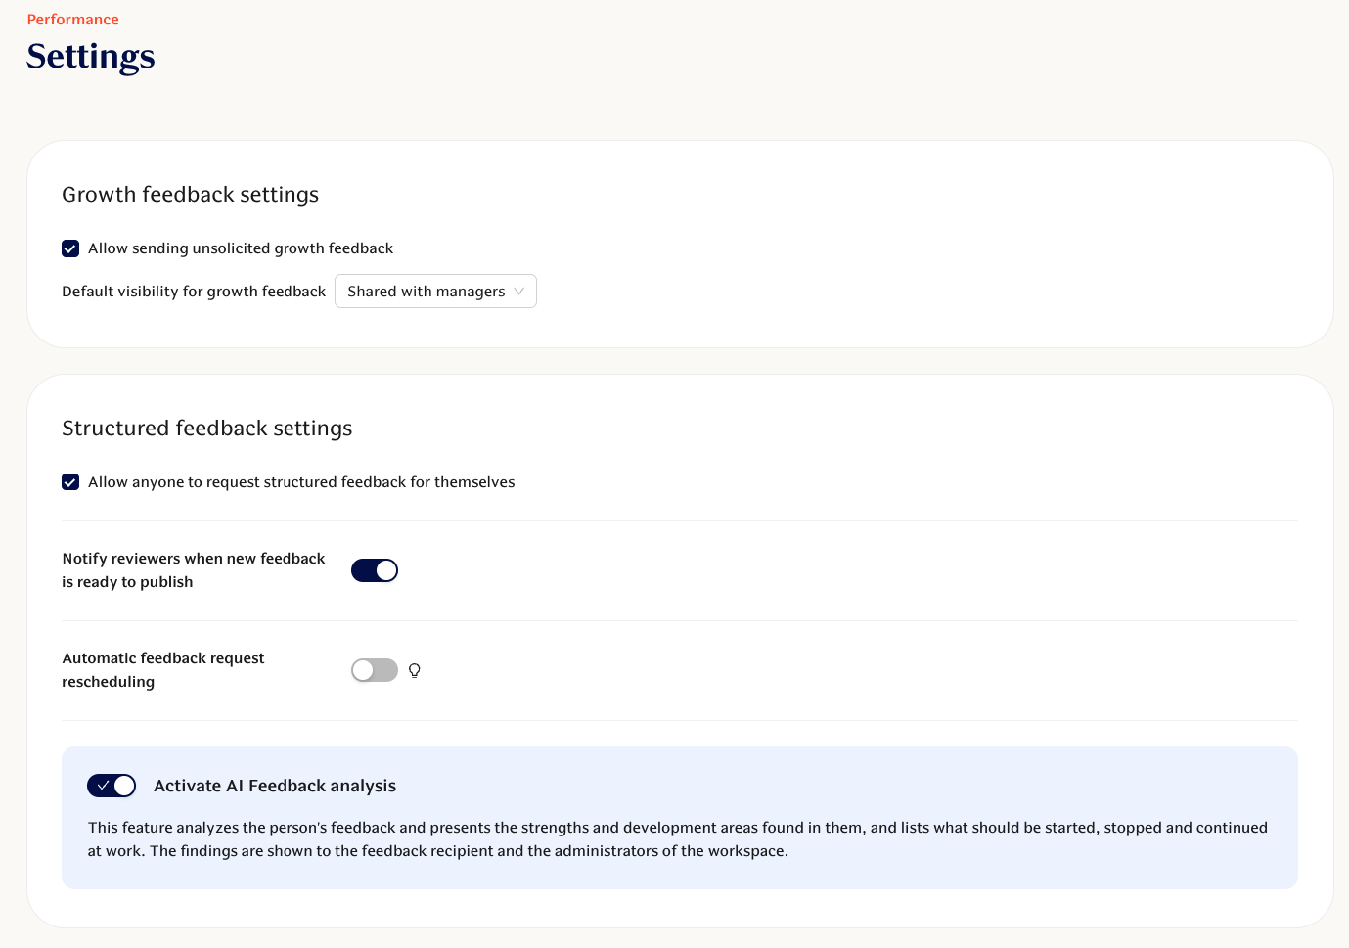
Task: Disable Notify reviewers when feedback ready toggle
Action: [x=375, y=570]
